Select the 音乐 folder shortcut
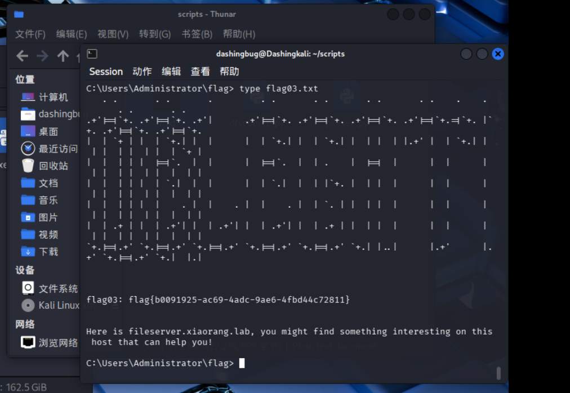Screen dimensions: 570x393 (x=48, y=200)
